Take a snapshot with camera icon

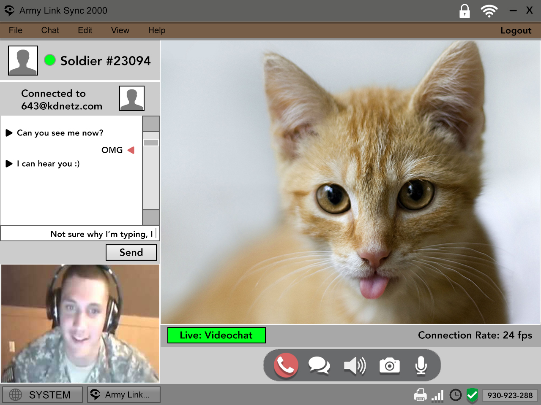(389, 365)
